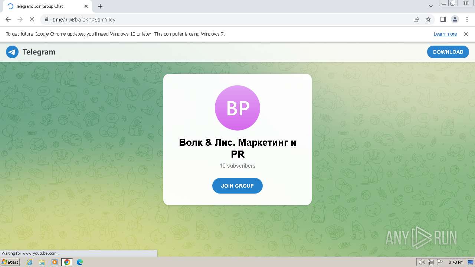Go back to the previous page
Screen dimensions: 475x267
[x=8, y=20]
